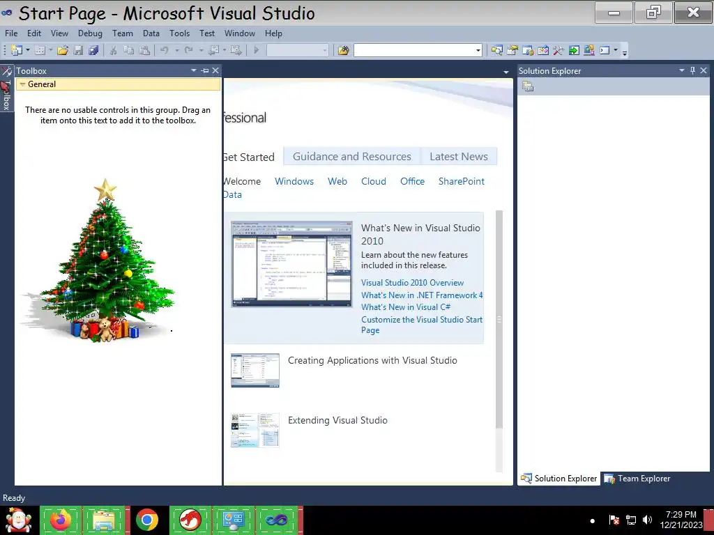Switch to the Latest News tab

tap(459, 157)
